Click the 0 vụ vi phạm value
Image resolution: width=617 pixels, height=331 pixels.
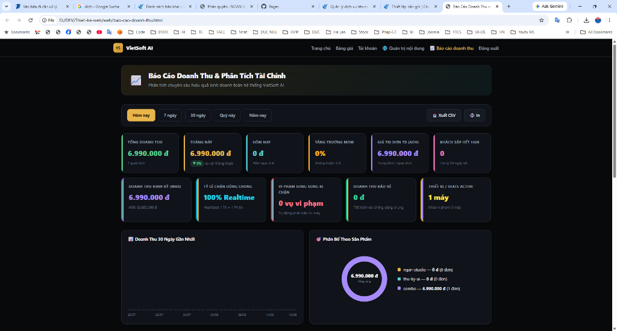301,203
